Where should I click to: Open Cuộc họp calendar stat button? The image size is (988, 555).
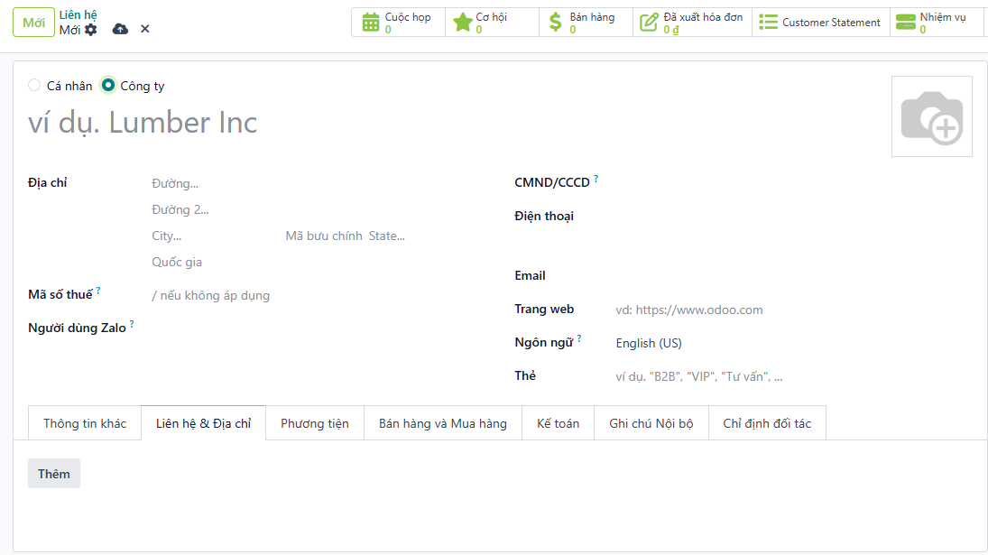click(398, 23)
